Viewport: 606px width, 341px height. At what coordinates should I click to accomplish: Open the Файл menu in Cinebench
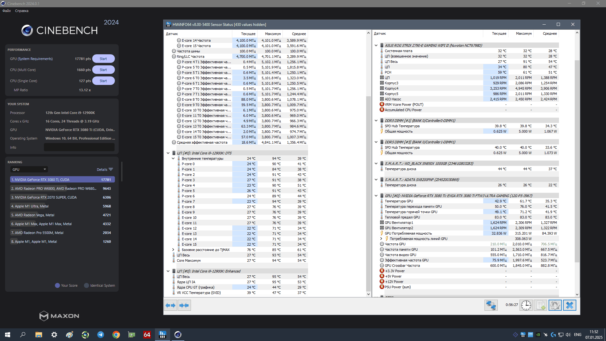click(7, 11)
